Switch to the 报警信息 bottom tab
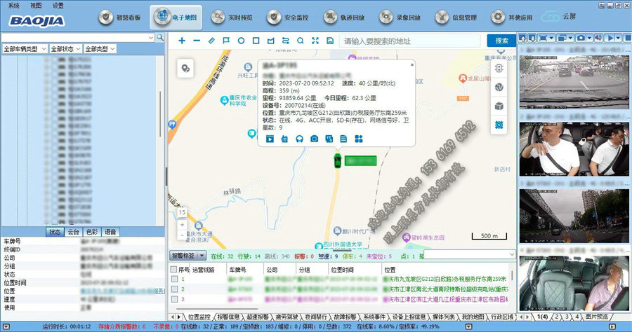 coord(229,317)
